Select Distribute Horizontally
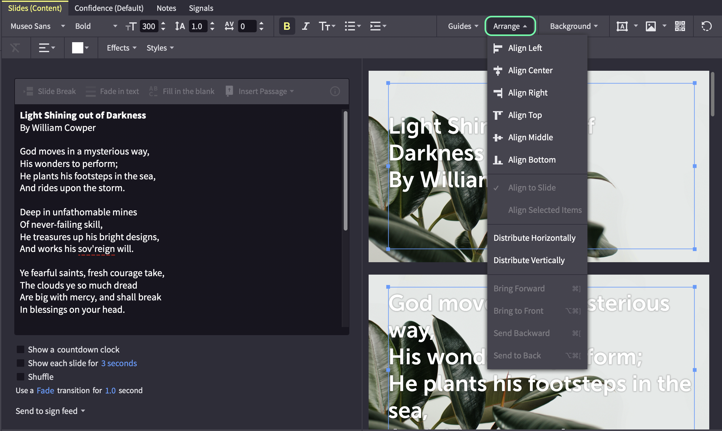The width and height of the screenshot is (722, 431). tap(537, 238)
